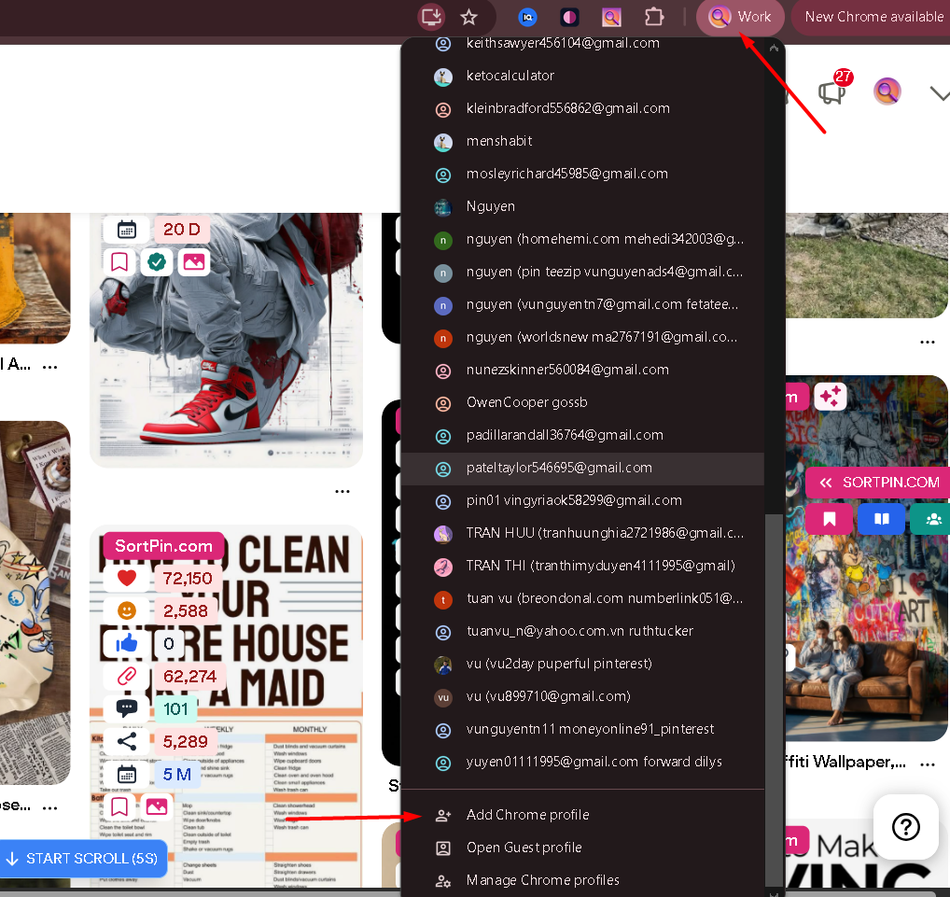The height and width of the screenshot is (897, 950).
Task: Open options beside Graffiti Wallpaper title
Action: click(x=928, y=764)
